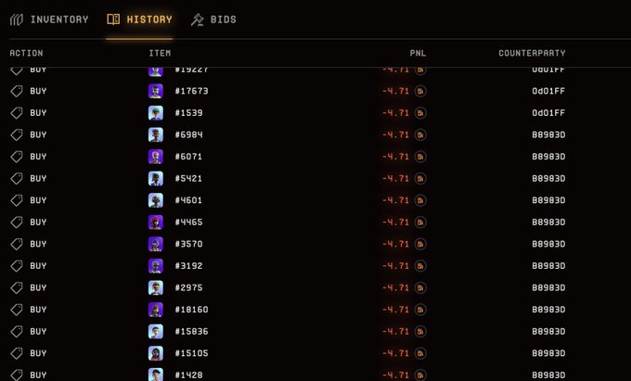Open the thumbnail for item #18160
The image size is (631, 381).
click(156, 310)
